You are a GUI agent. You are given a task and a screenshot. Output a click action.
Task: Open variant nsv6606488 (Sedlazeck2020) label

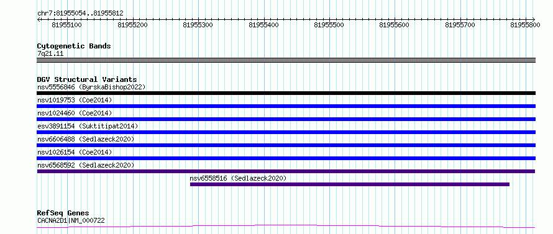click(x=86, y=139)
